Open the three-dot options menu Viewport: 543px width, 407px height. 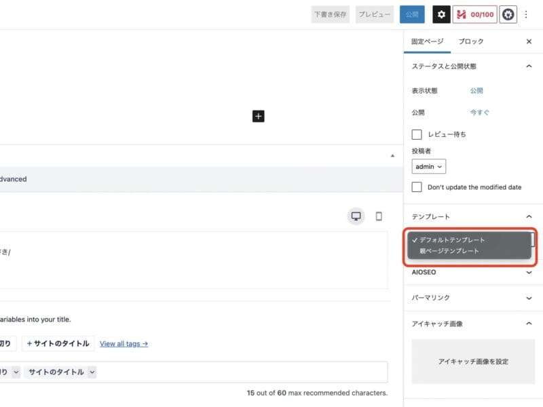click(527, 14)
